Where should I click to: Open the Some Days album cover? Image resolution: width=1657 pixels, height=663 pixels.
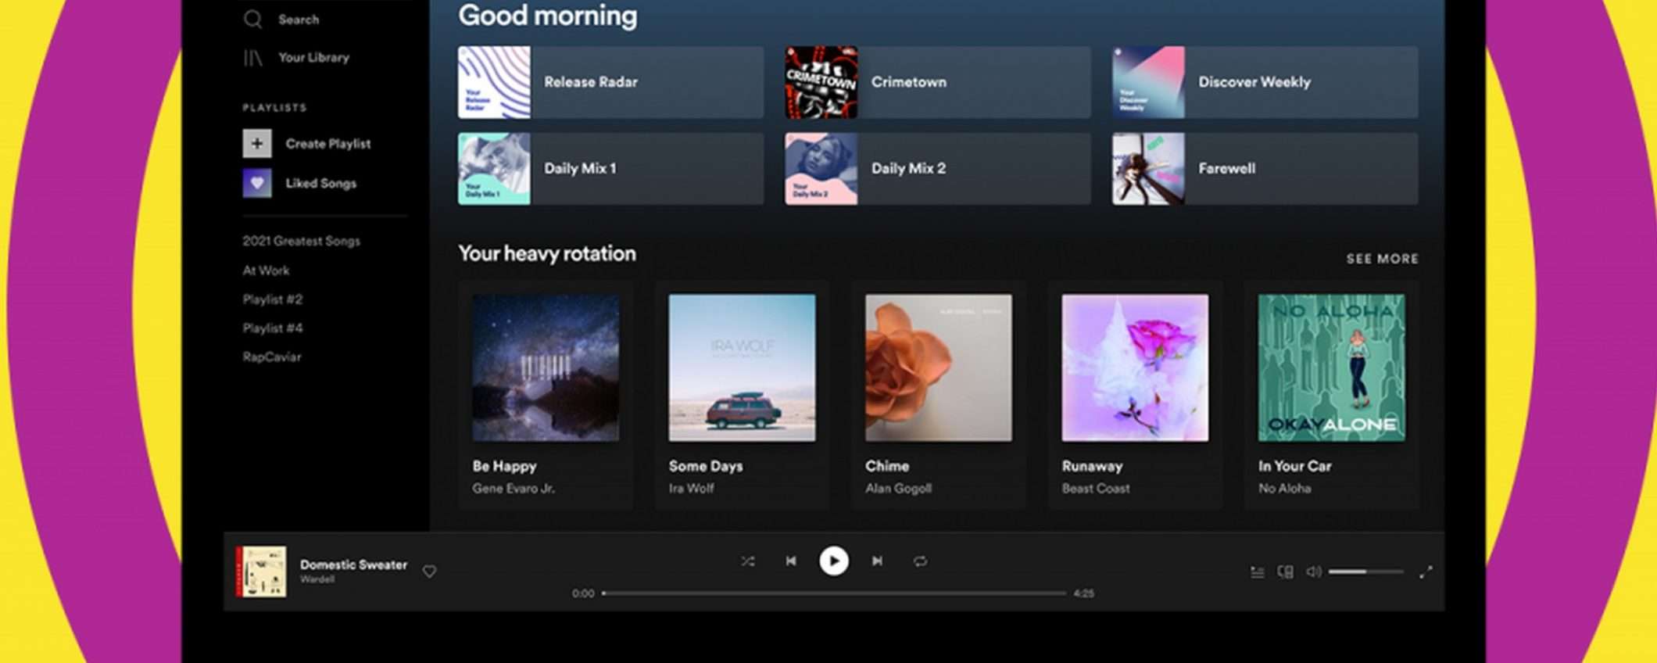[x=742, y=367]
